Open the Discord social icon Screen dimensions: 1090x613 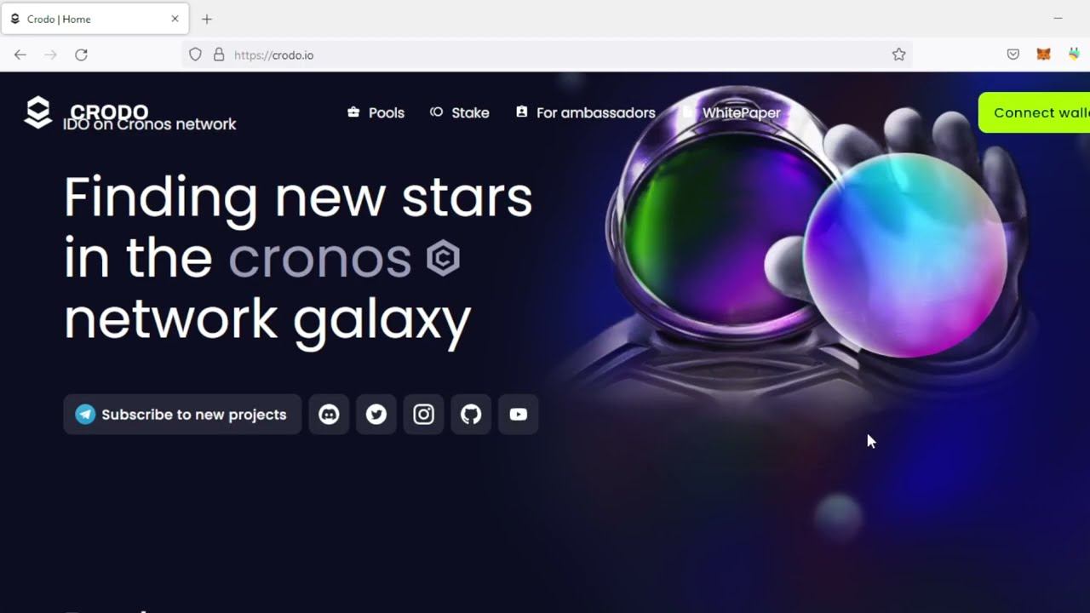tap(329, 415)
